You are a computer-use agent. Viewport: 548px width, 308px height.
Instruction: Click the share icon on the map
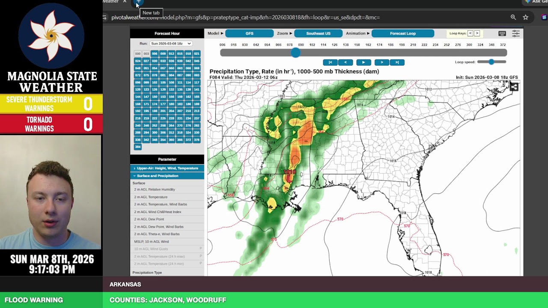(x=514, y=87)
